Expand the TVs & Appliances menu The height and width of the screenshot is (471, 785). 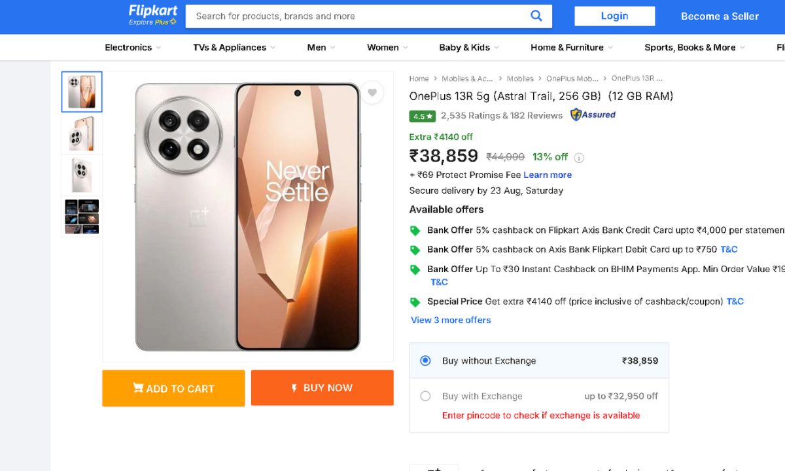tap(234, 47)
